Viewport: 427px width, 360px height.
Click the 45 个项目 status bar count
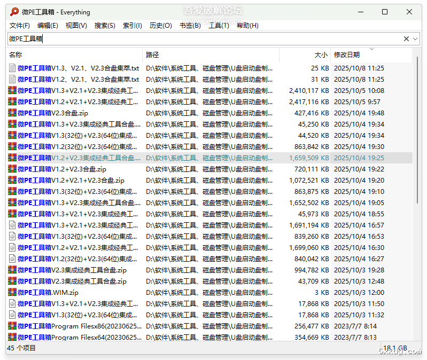(21, 348)
